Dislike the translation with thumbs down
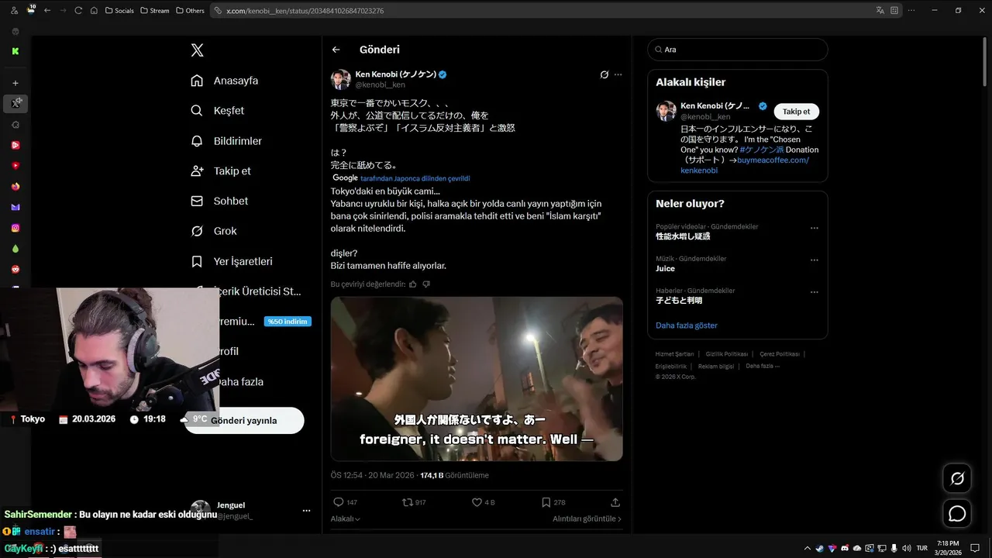Screen dimensions: 992x558 point(426,284)
